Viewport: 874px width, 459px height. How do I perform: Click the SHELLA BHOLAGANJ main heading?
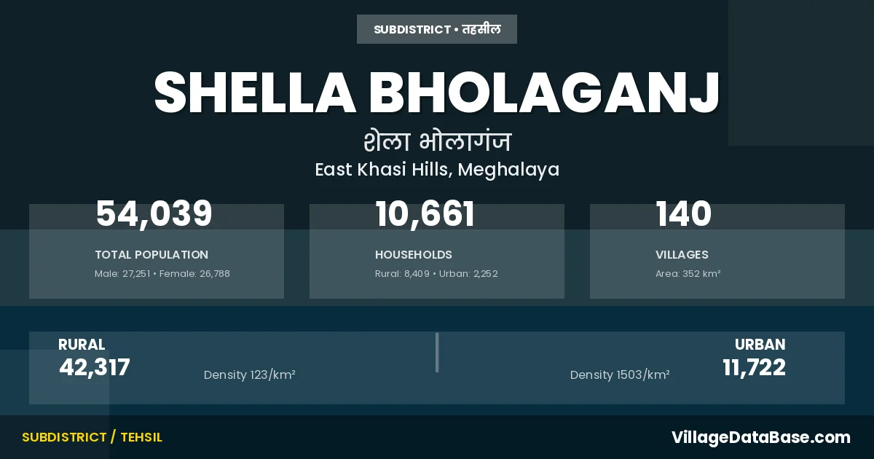click(437, 92)
